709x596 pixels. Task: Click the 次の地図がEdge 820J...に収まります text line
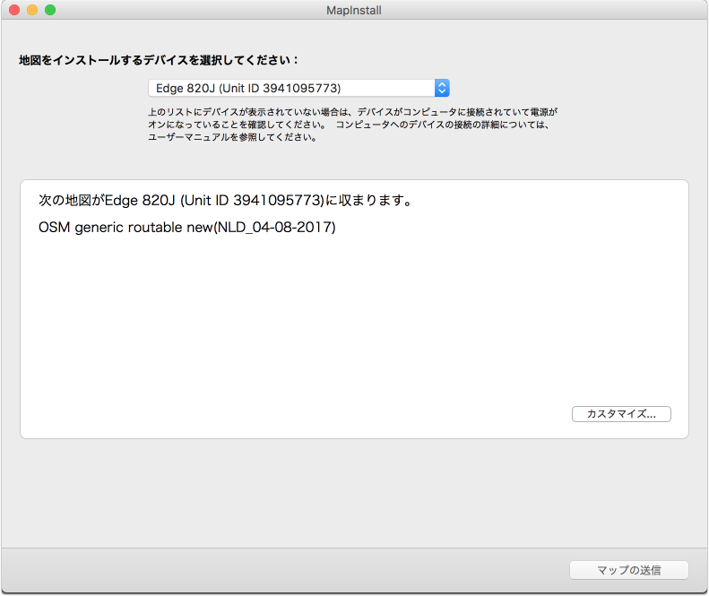coord(225,200)
